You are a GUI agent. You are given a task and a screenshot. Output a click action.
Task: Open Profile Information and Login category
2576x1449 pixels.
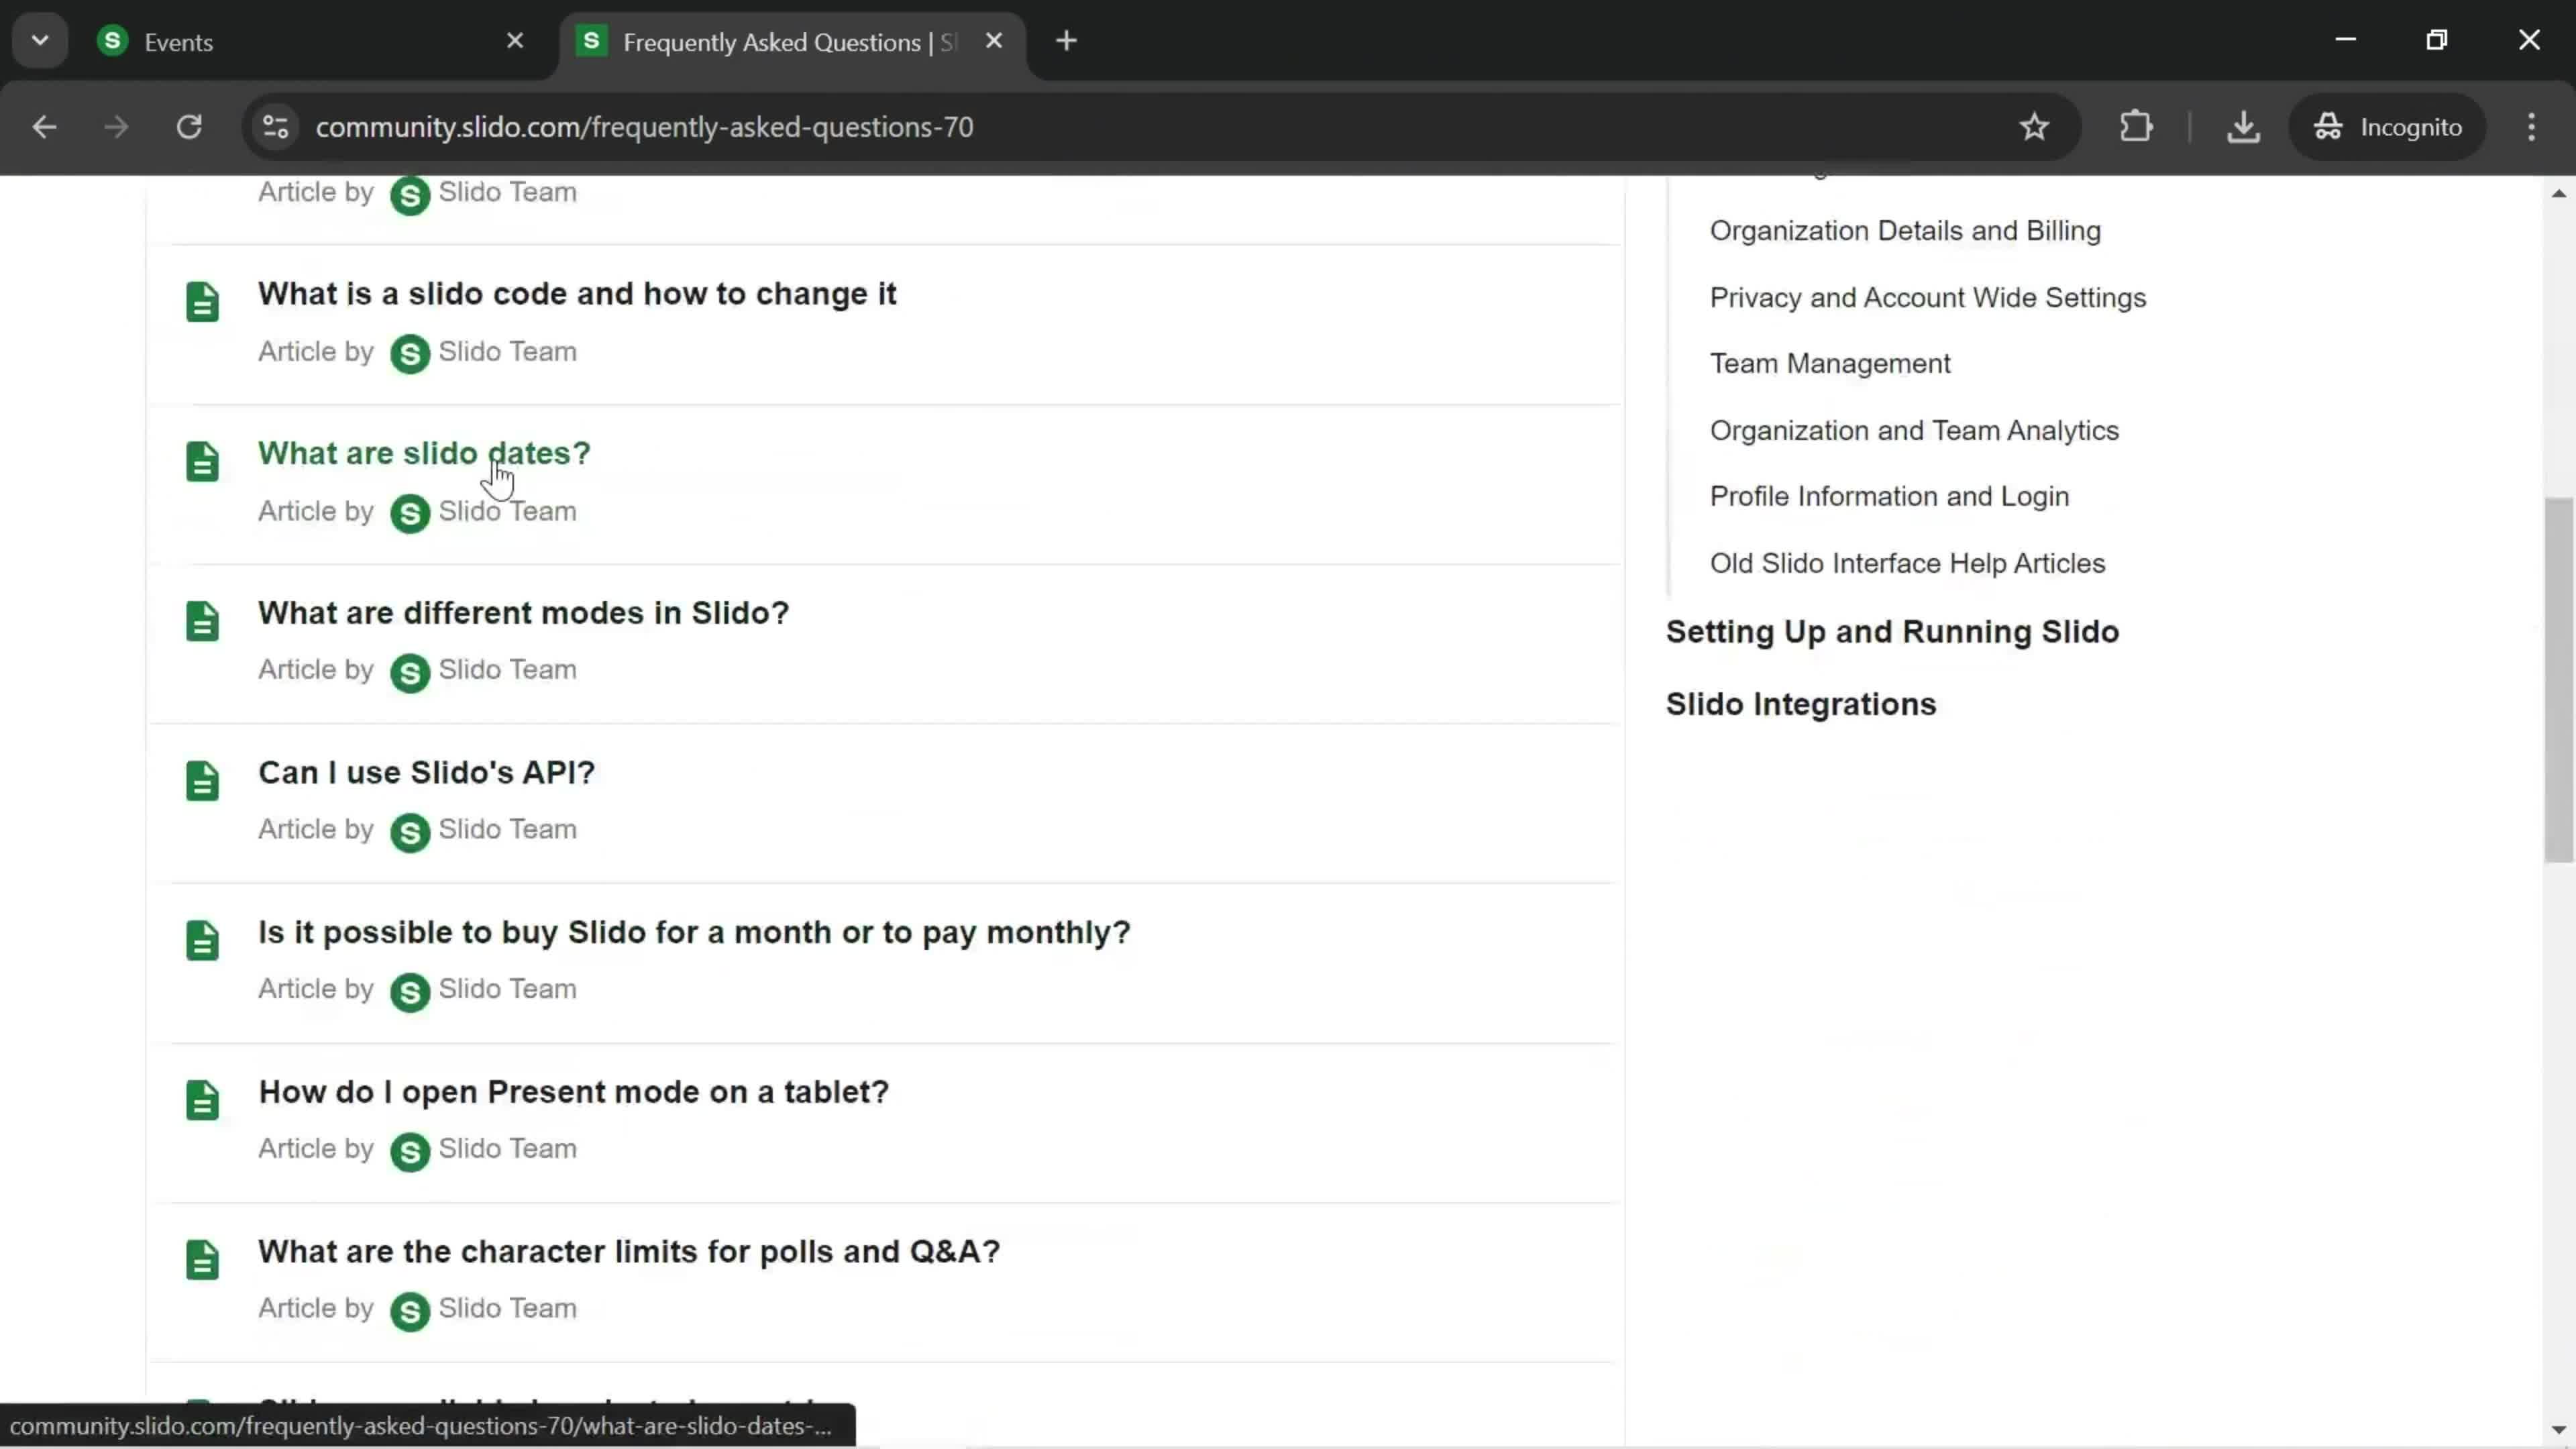pyautogui.click(x=1889, y=497)
